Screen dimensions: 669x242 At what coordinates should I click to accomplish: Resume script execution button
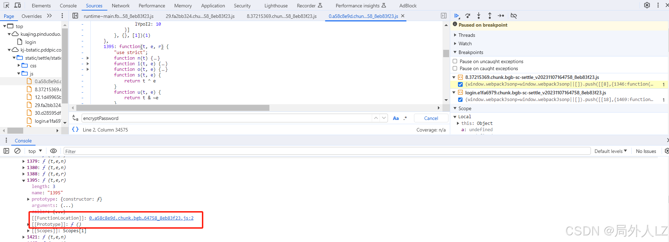click(457, 16)
